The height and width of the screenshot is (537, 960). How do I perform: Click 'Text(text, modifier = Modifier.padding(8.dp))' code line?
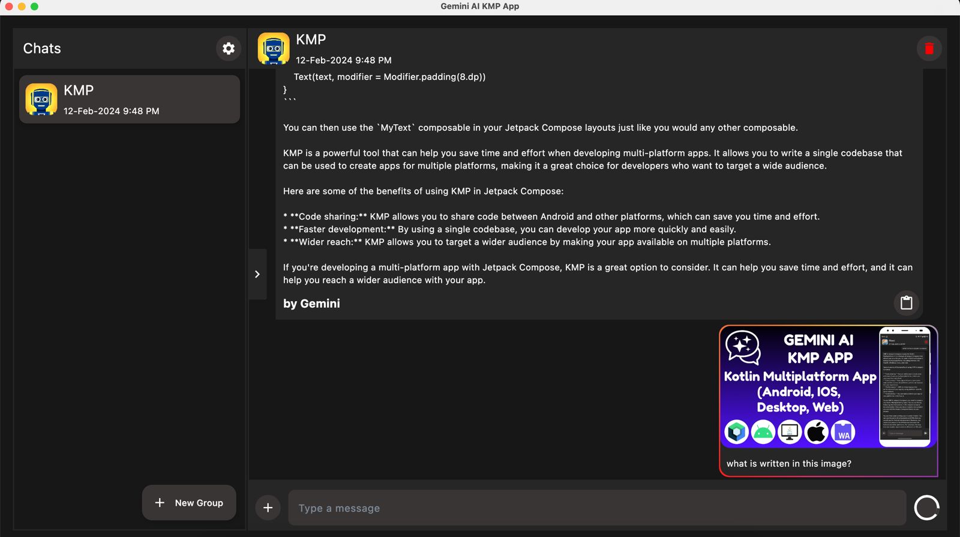click(x=389, y=77)
